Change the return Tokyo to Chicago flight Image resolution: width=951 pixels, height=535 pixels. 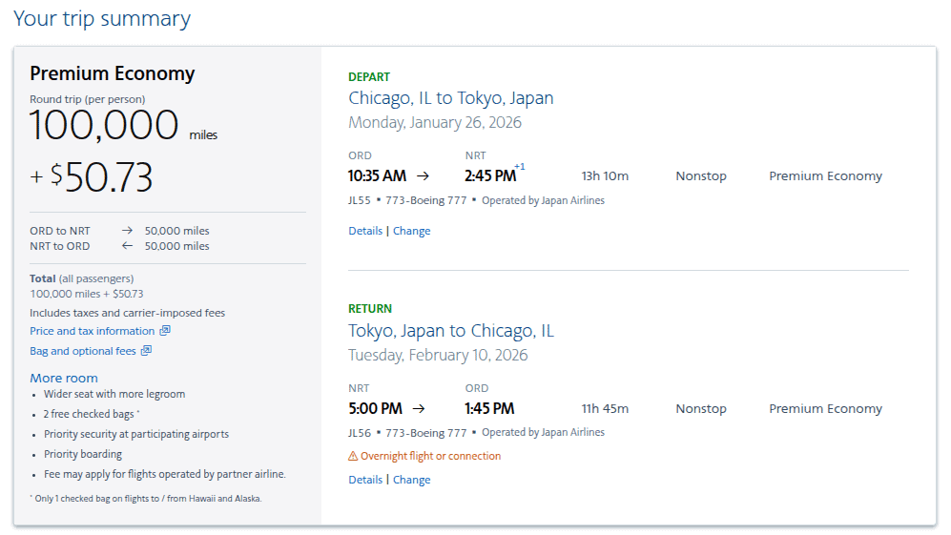coord(412,480)
